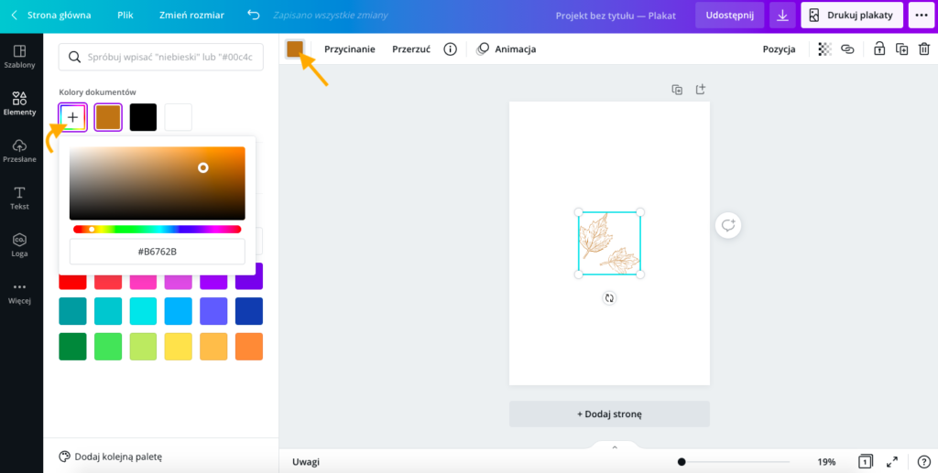Open the page grid view icon
938x473 pixels.
tap(865, 462)
